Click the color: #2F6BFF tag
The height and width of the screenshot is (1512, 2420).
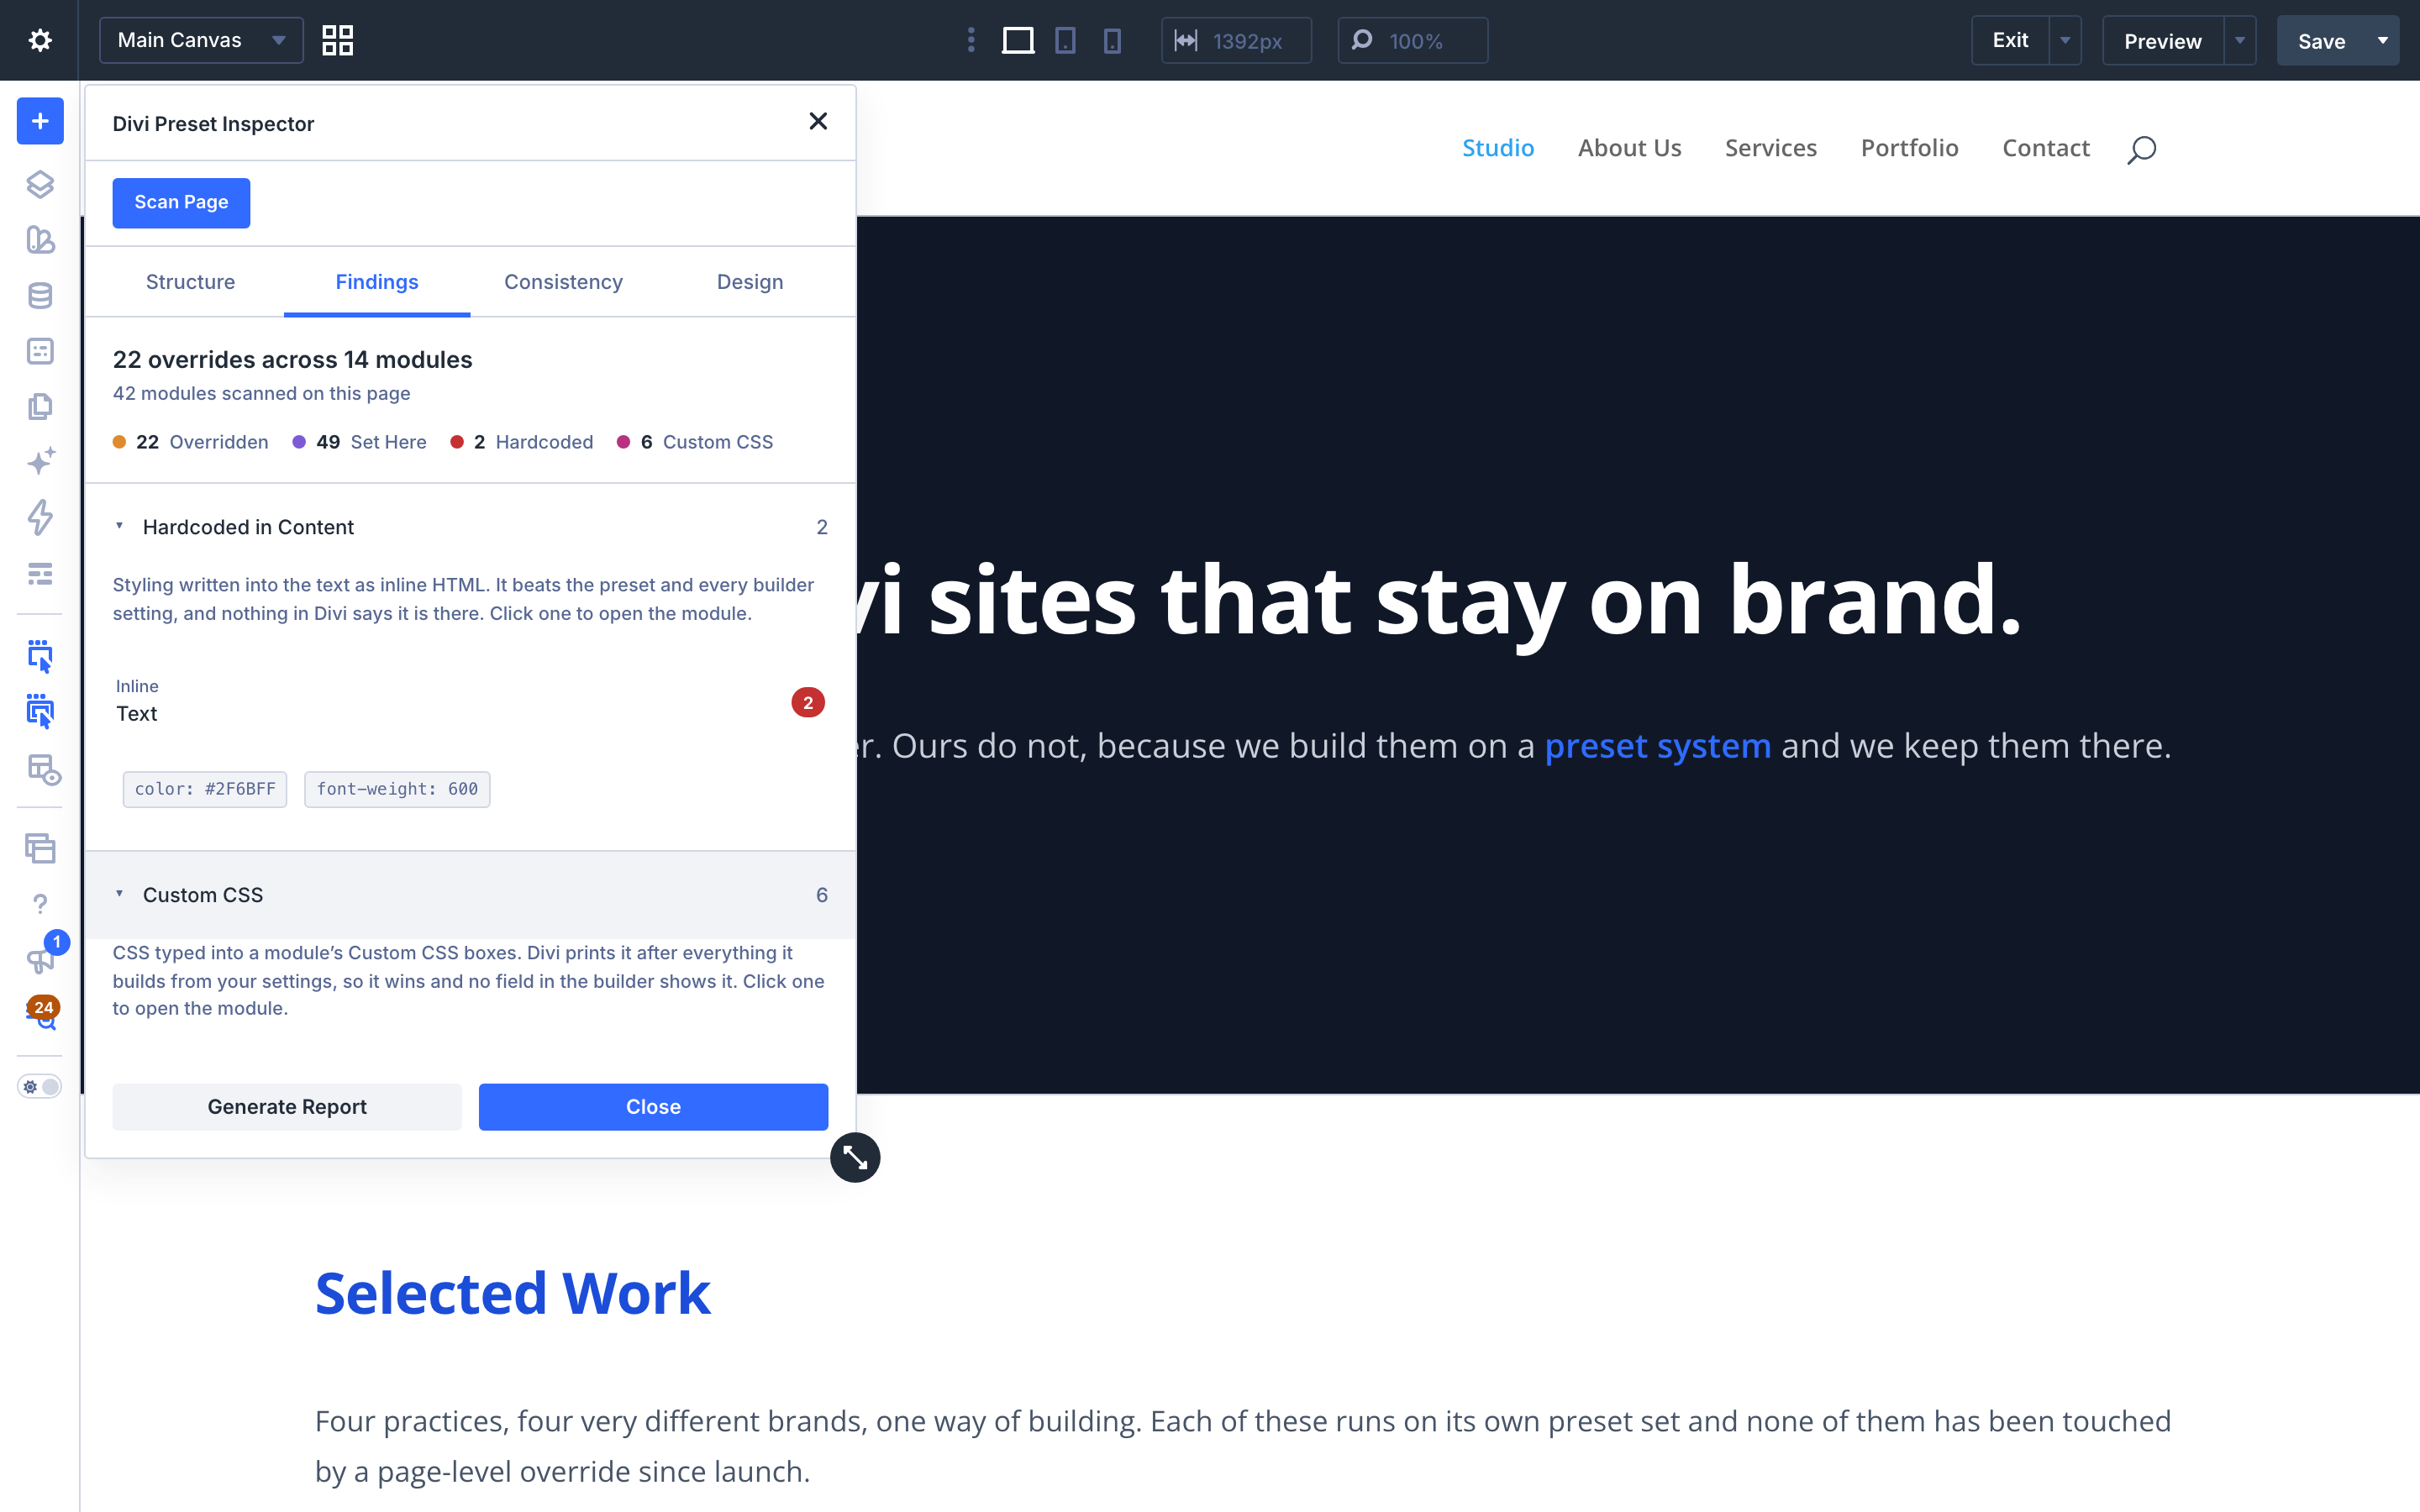coord(205,789)
